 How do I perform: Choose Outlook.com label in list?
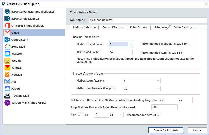click(20, 40)
